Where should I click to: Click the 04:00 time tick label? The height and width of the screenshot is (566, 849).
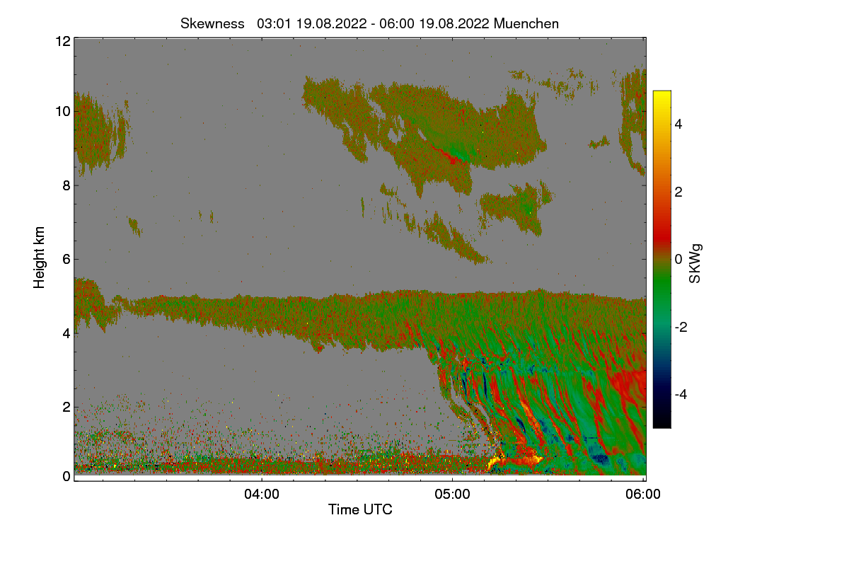click(x=262, y=495)
